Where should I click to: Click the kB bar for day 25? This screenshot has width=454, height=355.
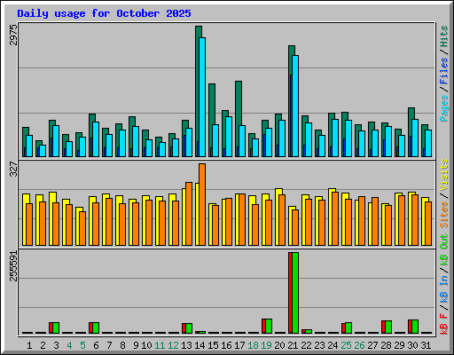tap(347, 327)
